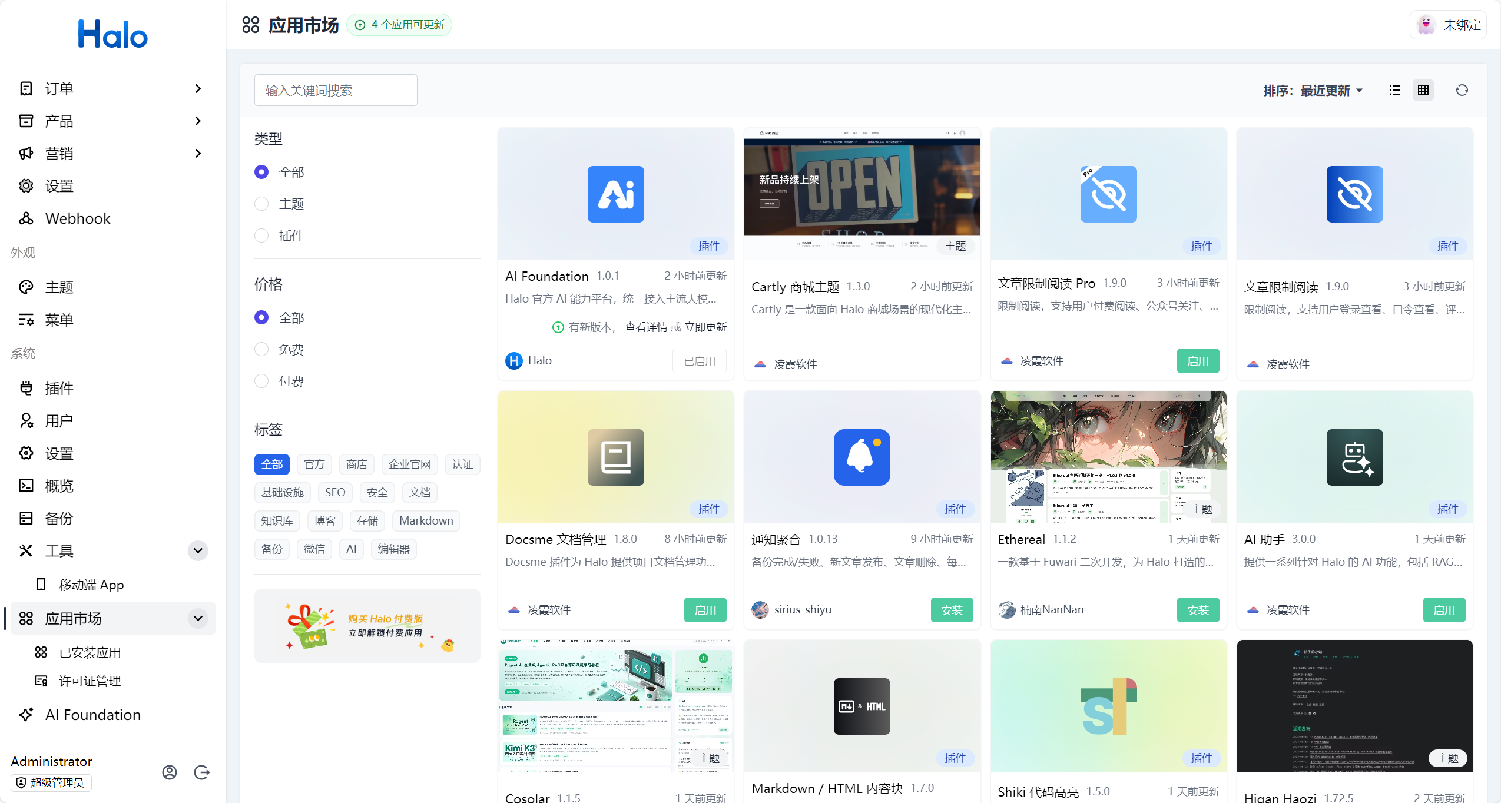
Task: Click the 插件 plug icon in the sidebar
Action: [x=26, y=388]
